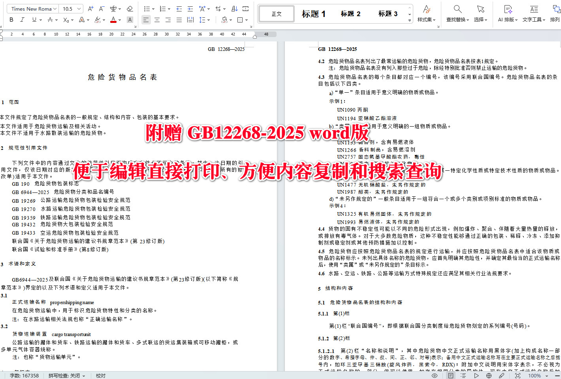561x379 pixels.
Task: Toggle bold formatting
Action: click(11, 19)
